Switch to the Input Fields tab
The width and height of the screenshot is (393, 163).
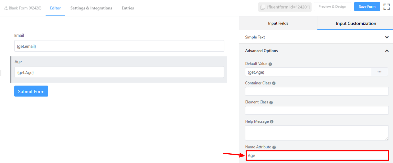coord(278,23)
